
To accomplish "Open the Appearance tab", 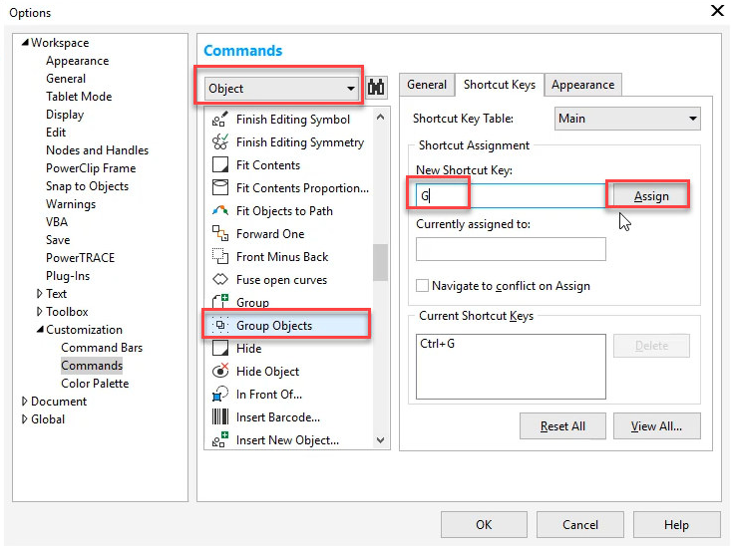I will pyautogui.click(x=582, y=85).
